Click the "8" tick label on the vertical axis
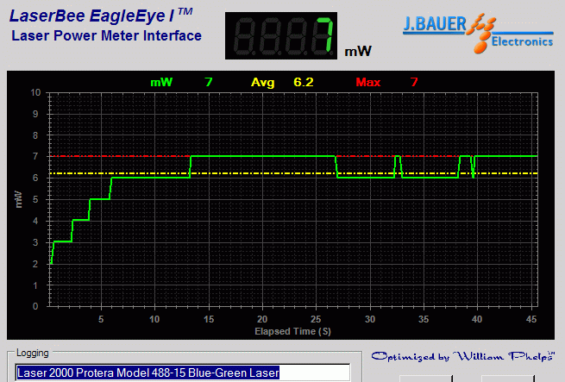 pyautogui.click(x=35, y=135)
